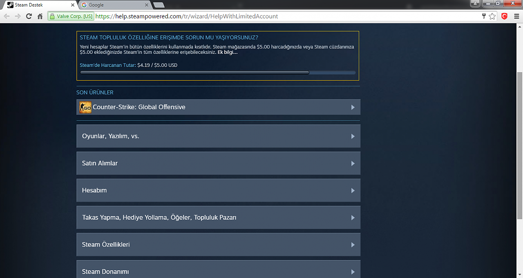Go to the home page icon

40,16
